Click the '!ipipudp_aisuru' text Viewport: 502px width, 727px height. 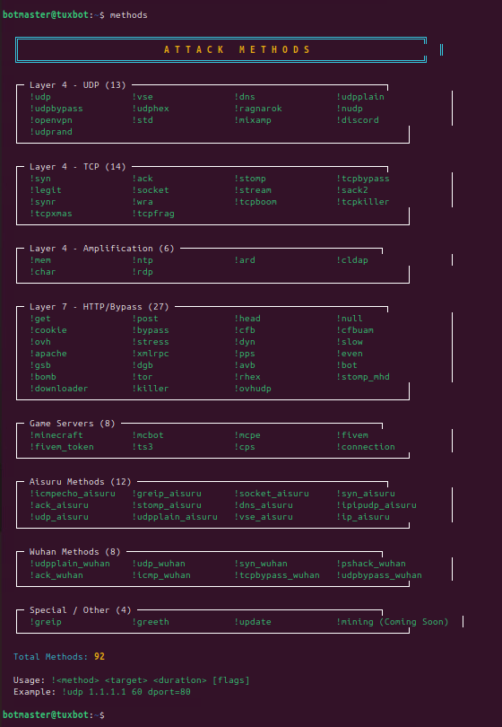pos(376,505)
